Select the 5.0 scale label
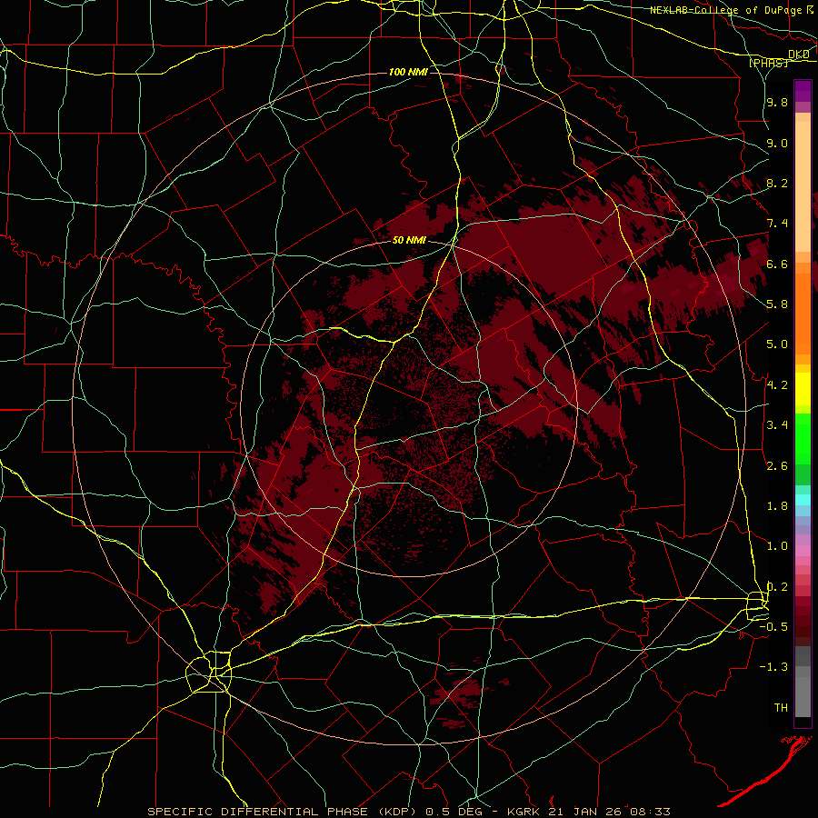The width and height of the screenshot is (818, 818). (777, 344)
